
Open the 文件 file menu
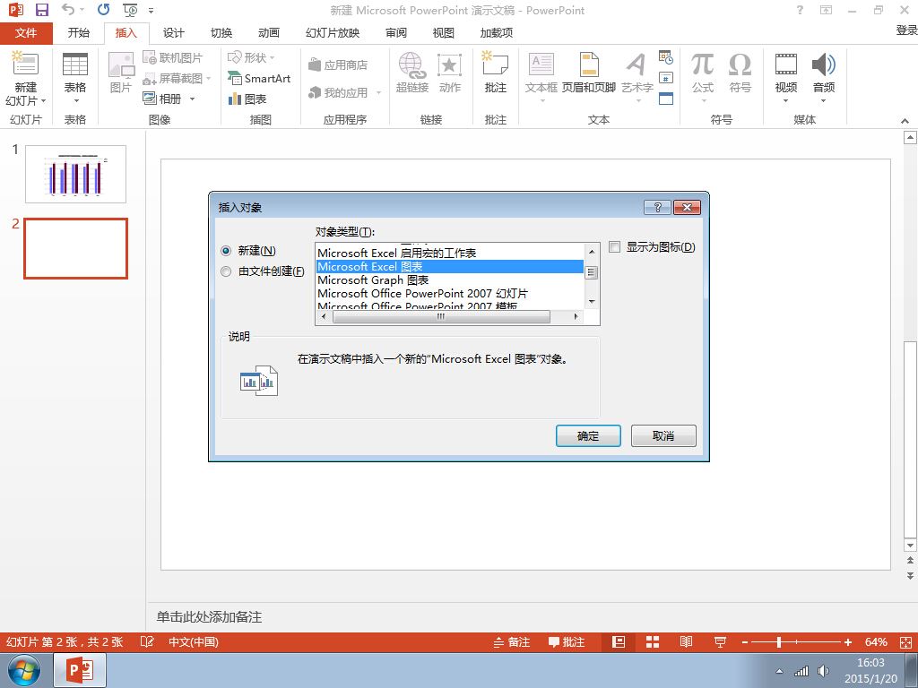pyautogui.click(x=26, y=33)
